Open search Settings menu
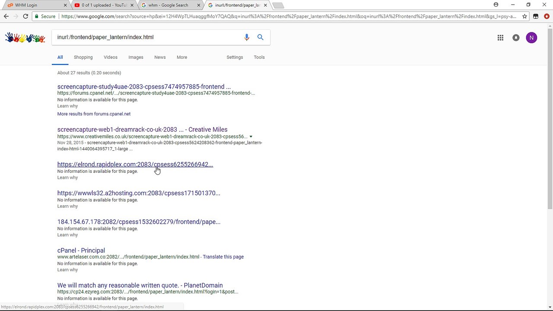 click(x=235, y=57)
